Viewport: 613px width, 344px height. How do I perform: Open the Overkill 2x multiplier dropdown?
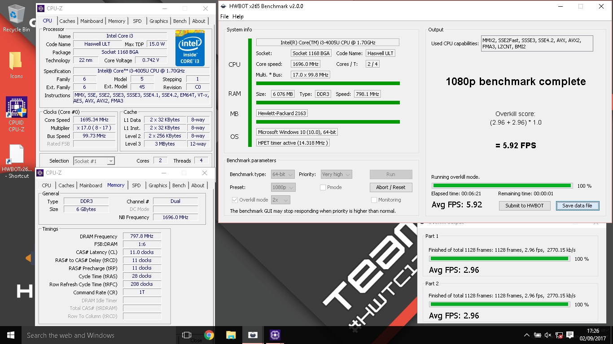280,200
